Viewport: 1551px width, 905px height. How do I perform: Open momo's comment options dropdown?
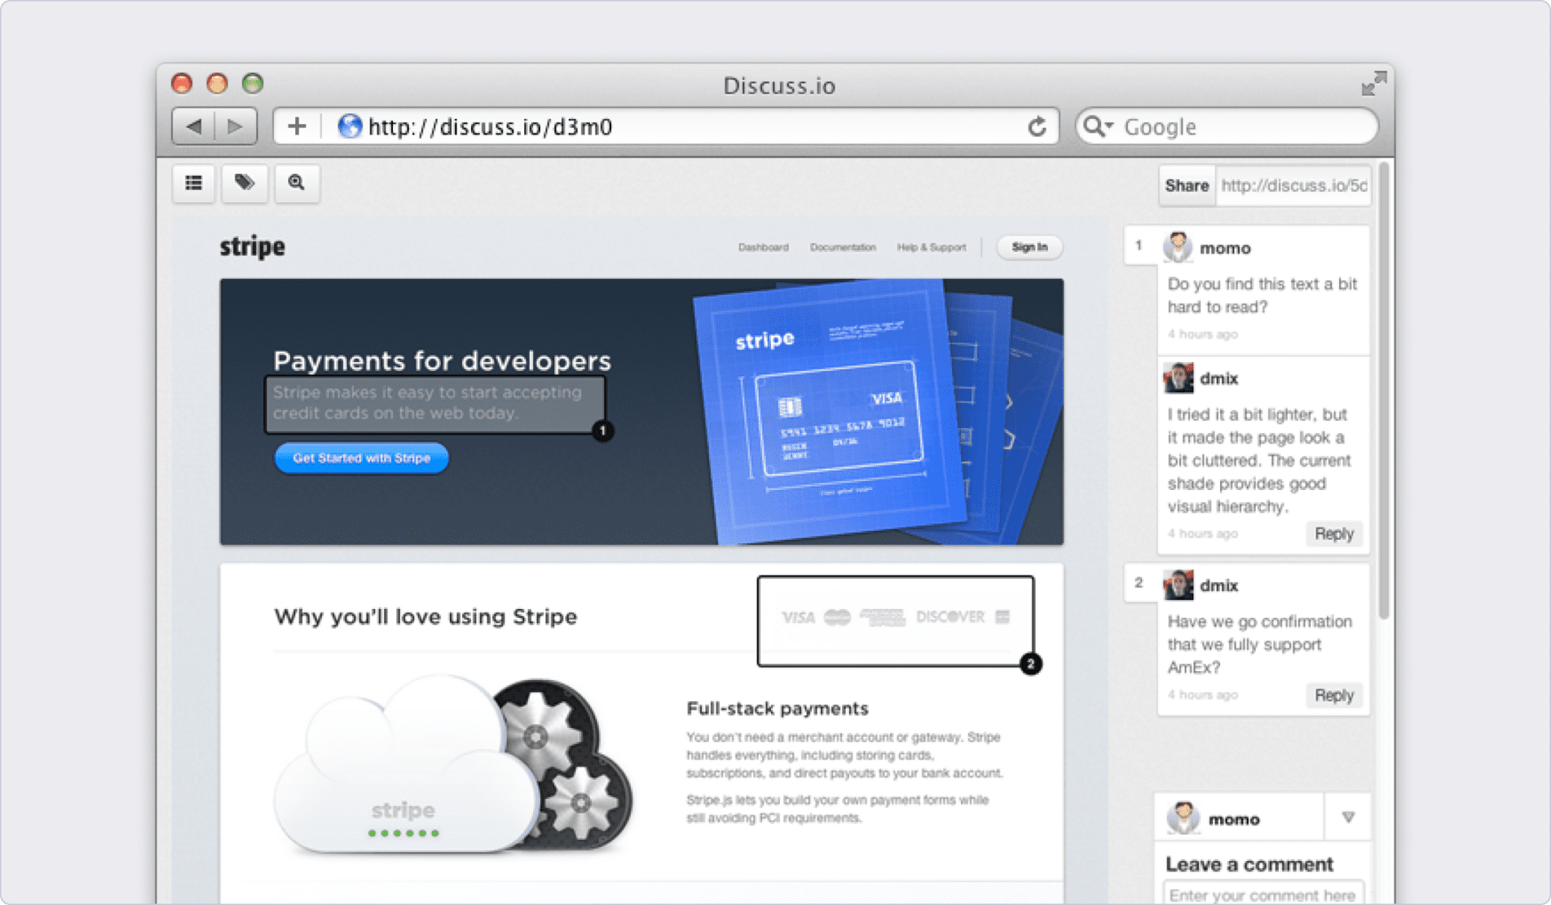[x=1348, y=818]
